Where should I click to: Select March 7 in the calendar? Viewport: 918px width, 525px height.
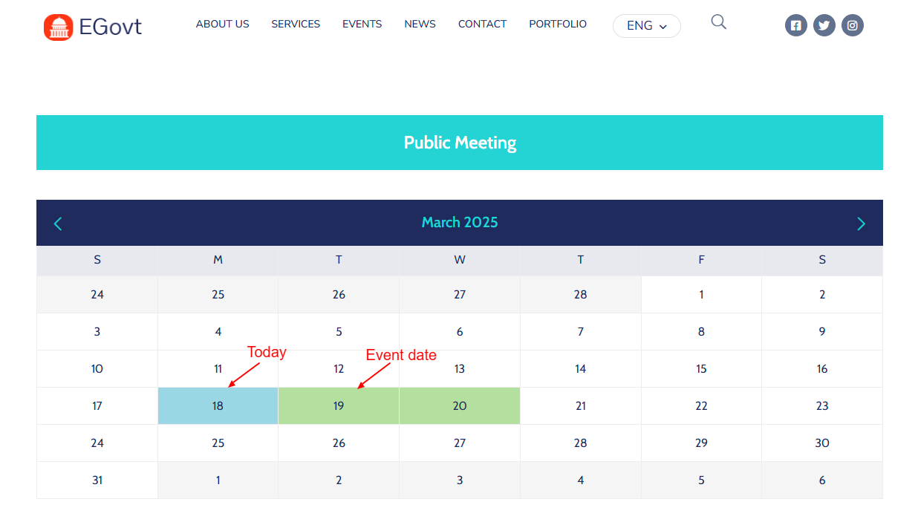click(x=581, y=331)
